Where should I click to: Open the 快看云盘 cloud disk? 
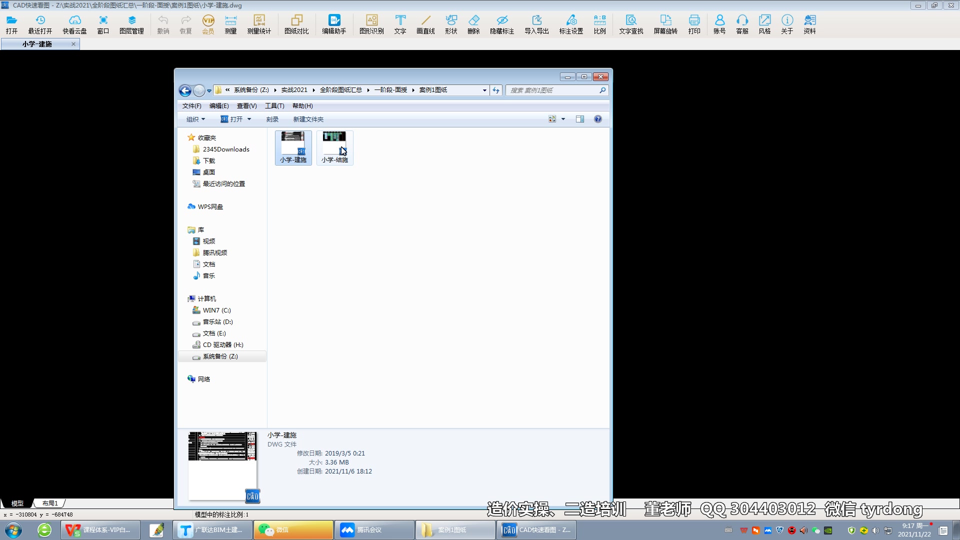[x=74, y=24]
